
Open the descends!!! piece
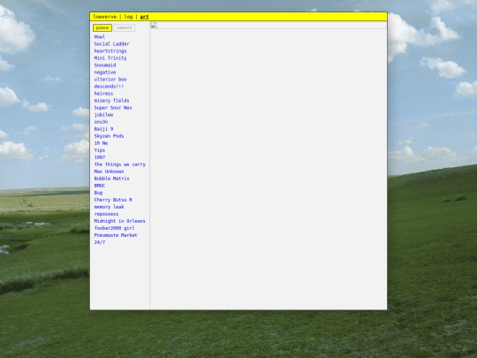click(x=109, y=87)
